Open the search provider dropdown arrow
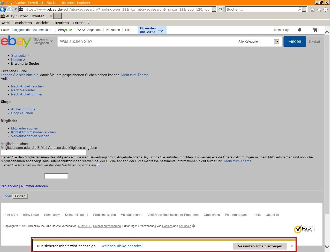The height and width of the screenshot is (252, 331). pos(304,9)
